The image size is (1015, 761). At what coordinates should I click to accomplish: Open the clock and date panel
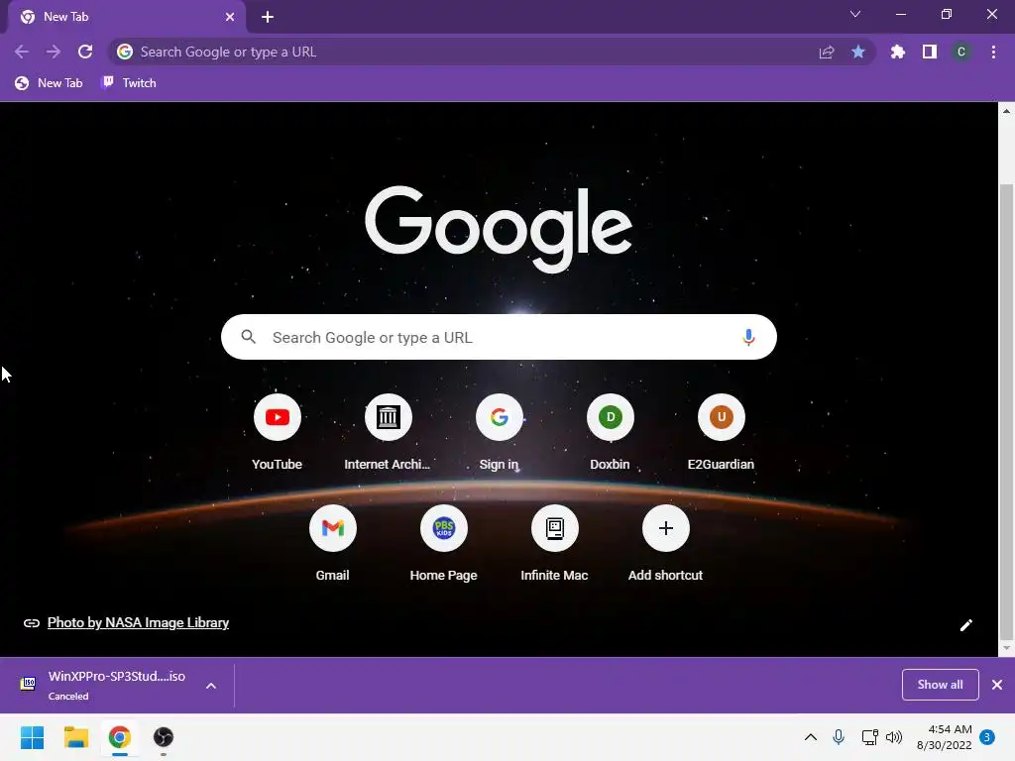point(945,737)
